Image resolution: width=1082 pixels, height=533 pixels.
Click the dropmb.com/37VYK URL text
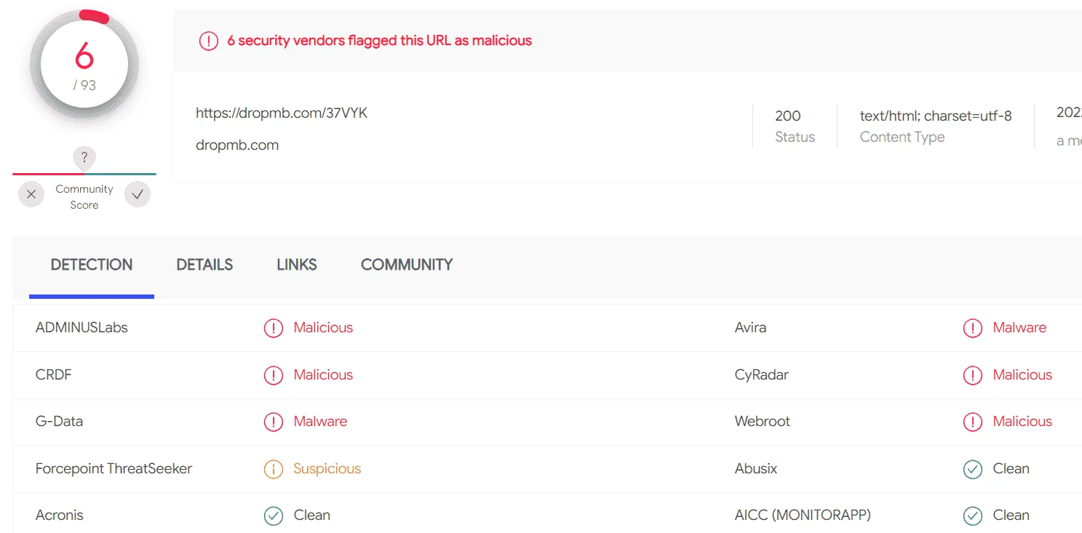click(x=282, y=113)
